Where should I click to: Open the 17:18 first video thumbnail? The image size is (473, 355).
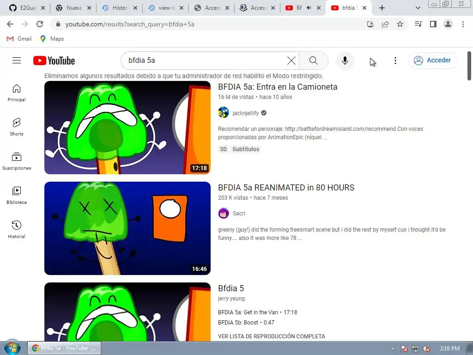(x=127, y=128)
